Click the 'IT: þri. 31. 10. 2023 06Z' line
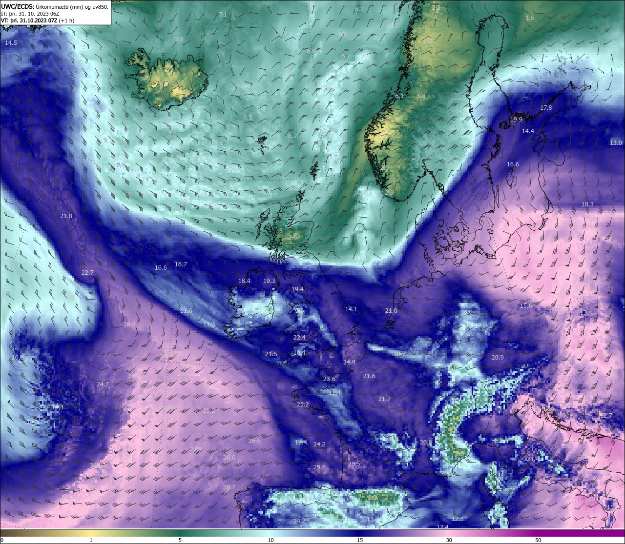This screenshot has width=625, height=544. (x=31, y=14)
